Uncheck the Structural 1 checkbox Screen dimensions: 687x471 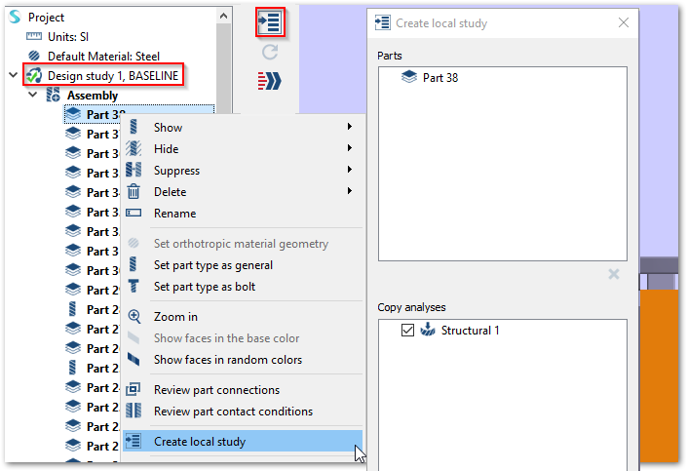click(408, 331)
